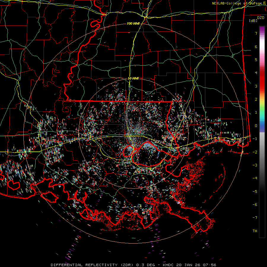The image size is (267, 267).
Task: Click the scale value -4
Action: [255, 178]
